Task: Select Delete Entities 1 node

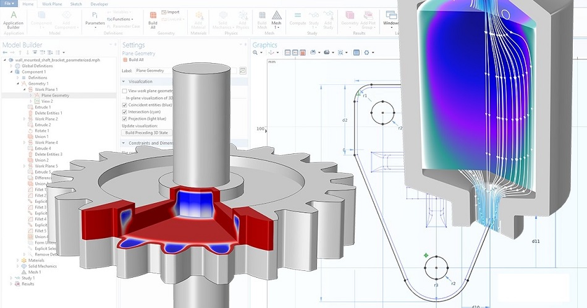Action: coord(48,113)
